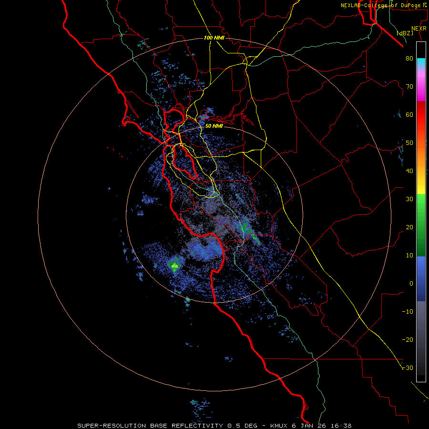The width and height of the screenshot is (429, 429).
Task: Select the 0 value on dBZ scale
Action: (x=411, y=284)
